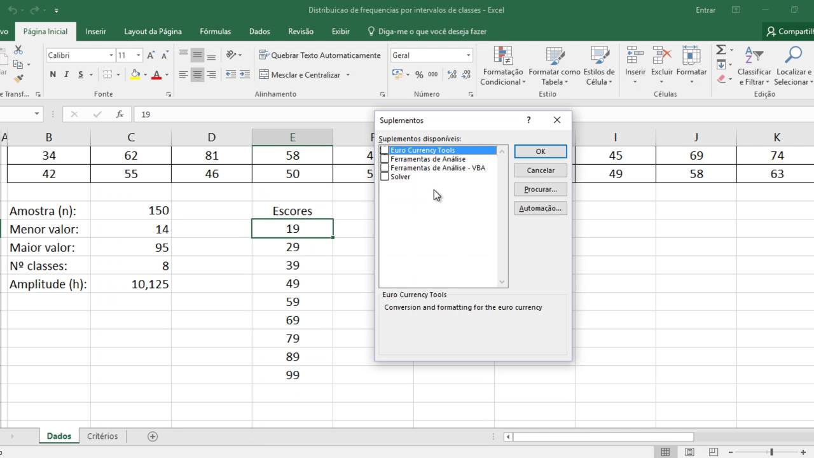Open the Geral number format dropdown

point(469,55)
